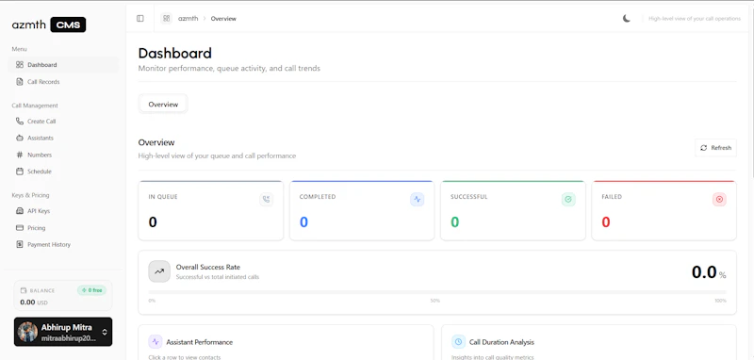Switch to dark mode with moon icon

626,18
